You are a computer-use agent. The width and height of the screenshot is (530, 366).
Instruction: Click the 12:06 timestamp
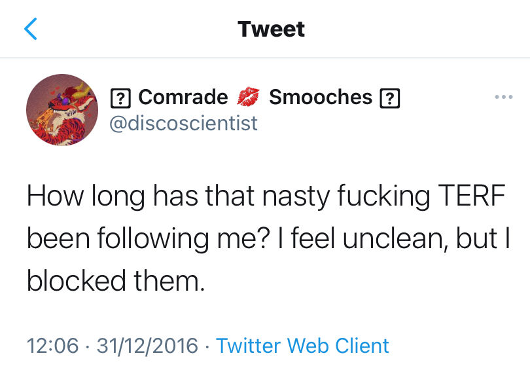click(52, 345)
